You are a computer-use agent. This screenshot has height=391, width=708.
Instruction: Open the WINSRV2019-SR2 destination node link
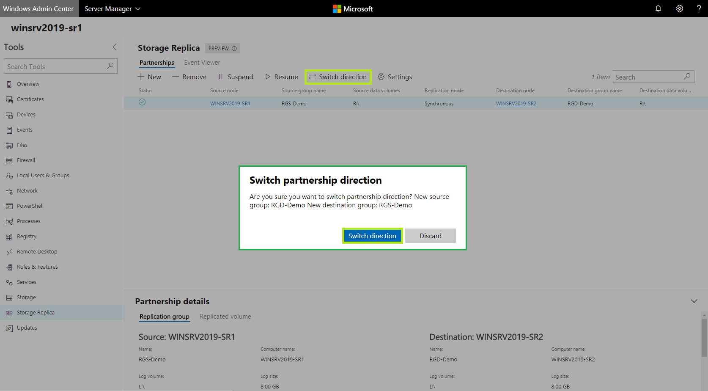[516, 104]
